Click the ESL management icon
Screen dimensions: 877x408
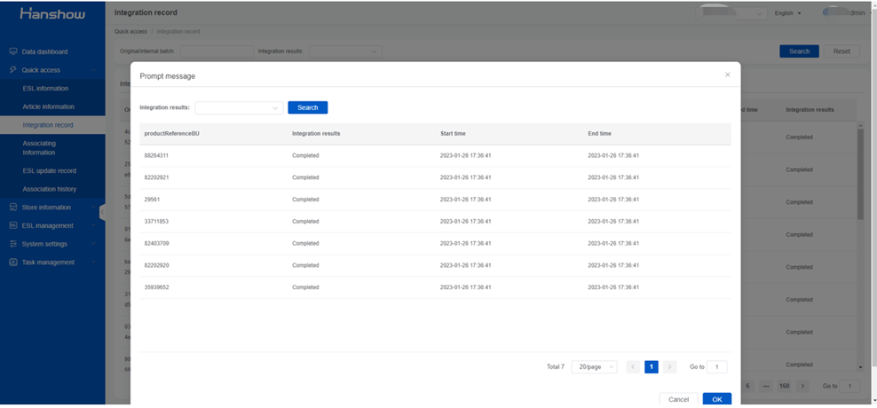coord(13,226)
